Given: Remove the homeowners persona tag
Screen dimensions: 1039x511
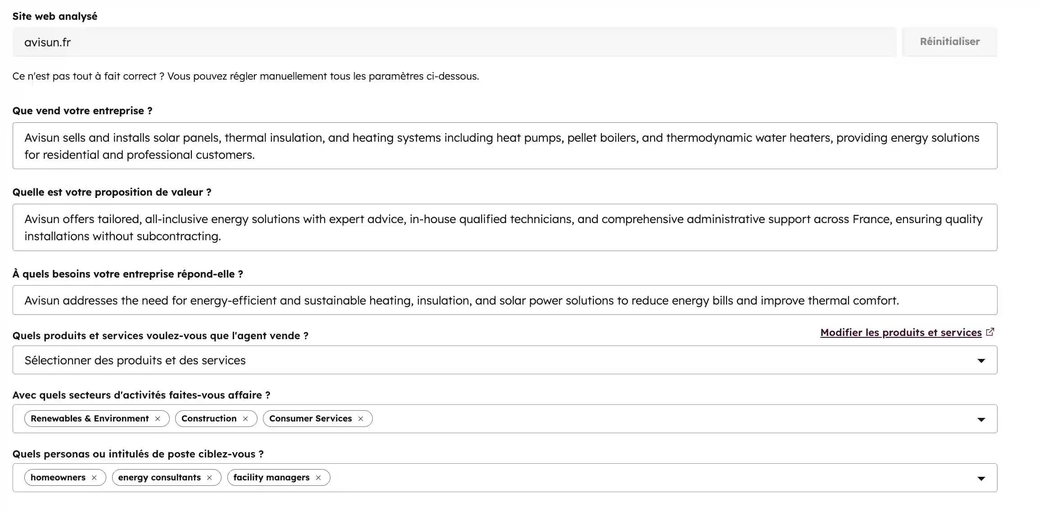Looking at the screenshot, I should point(94,478).
